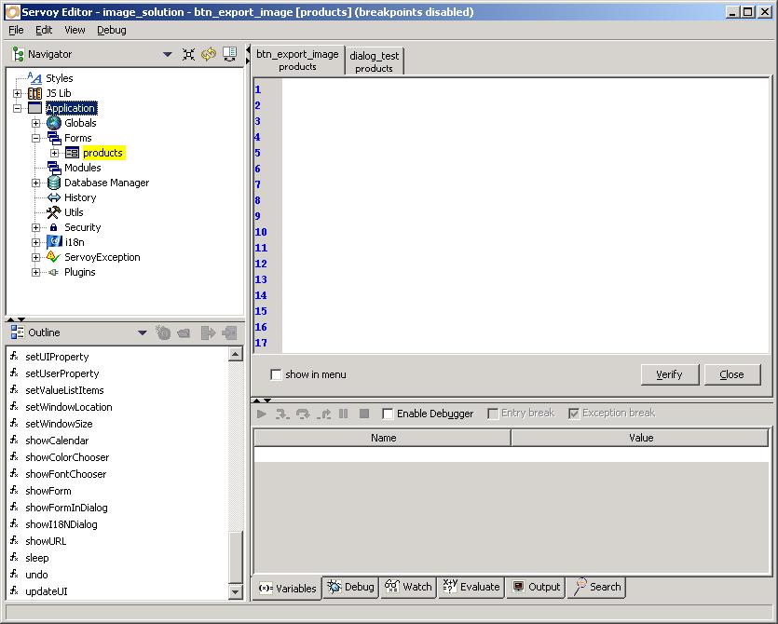Viewport: 778px width, 624px height.
Task: Select showFormInDialog in the Outline list
Action: coord(66,508)
